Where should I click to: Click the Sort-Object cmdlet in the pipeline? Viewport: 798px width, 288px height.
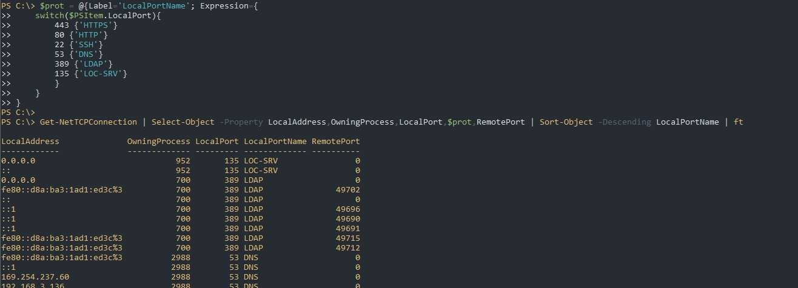566,122
